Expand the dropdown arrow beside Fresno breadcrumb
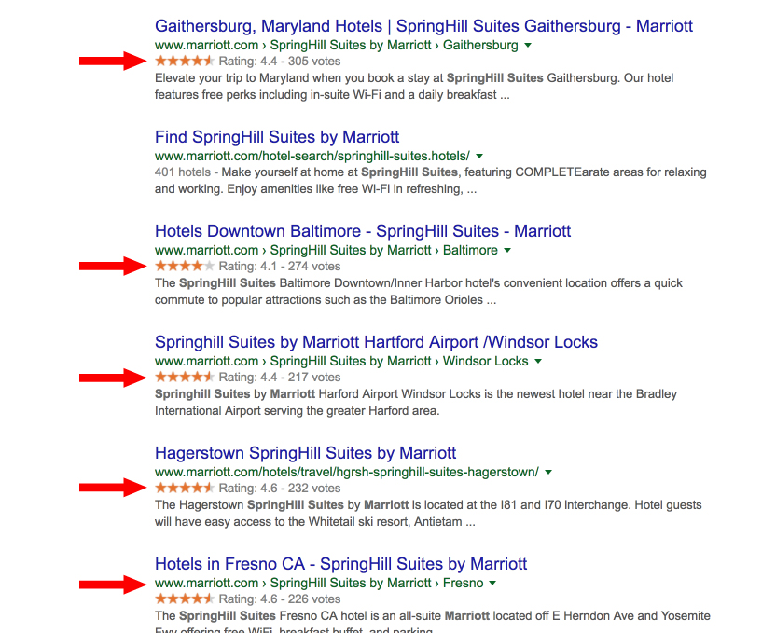 (x=492, y=583)
